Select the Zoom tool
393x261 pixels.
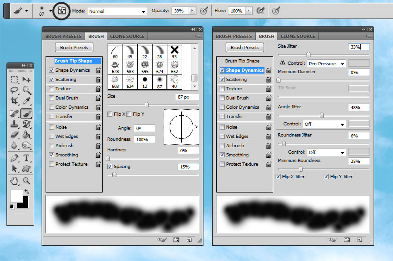point(26,180)
